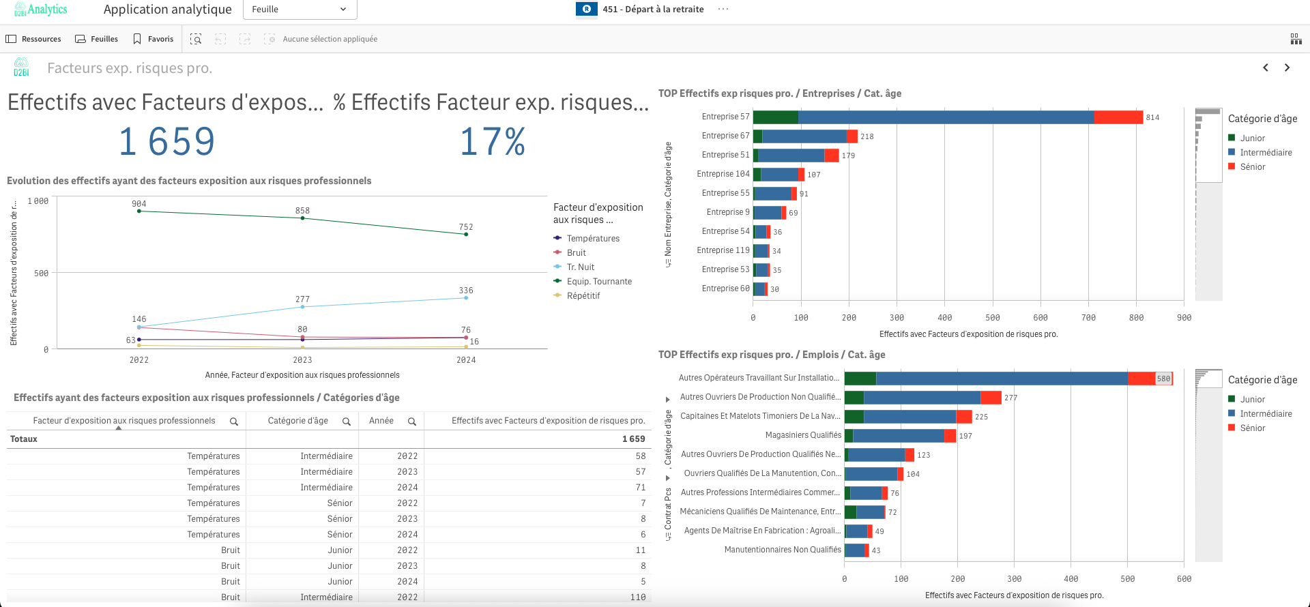Open the smart search tool
Viewport: 1310px width, 607px height.
pos(196,39)
